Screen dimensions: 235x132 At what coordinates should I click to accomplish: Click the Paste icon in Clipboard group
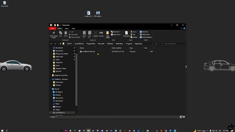coord(66,33)
